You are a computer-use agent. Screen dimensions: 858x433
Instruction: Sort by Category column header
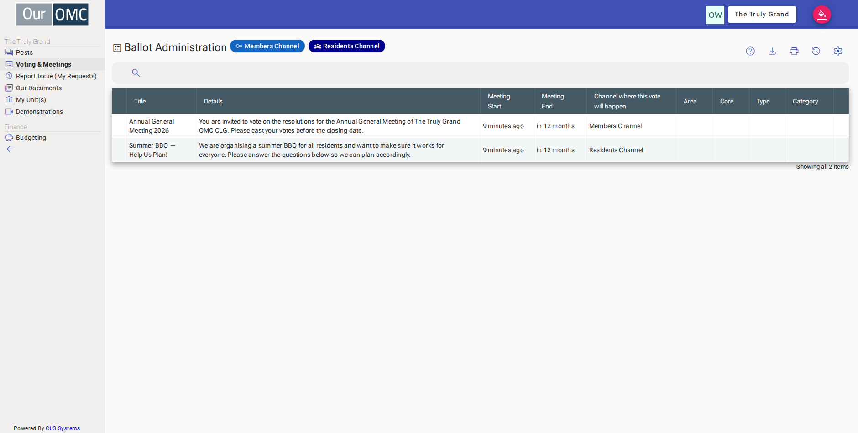[809, 101]
